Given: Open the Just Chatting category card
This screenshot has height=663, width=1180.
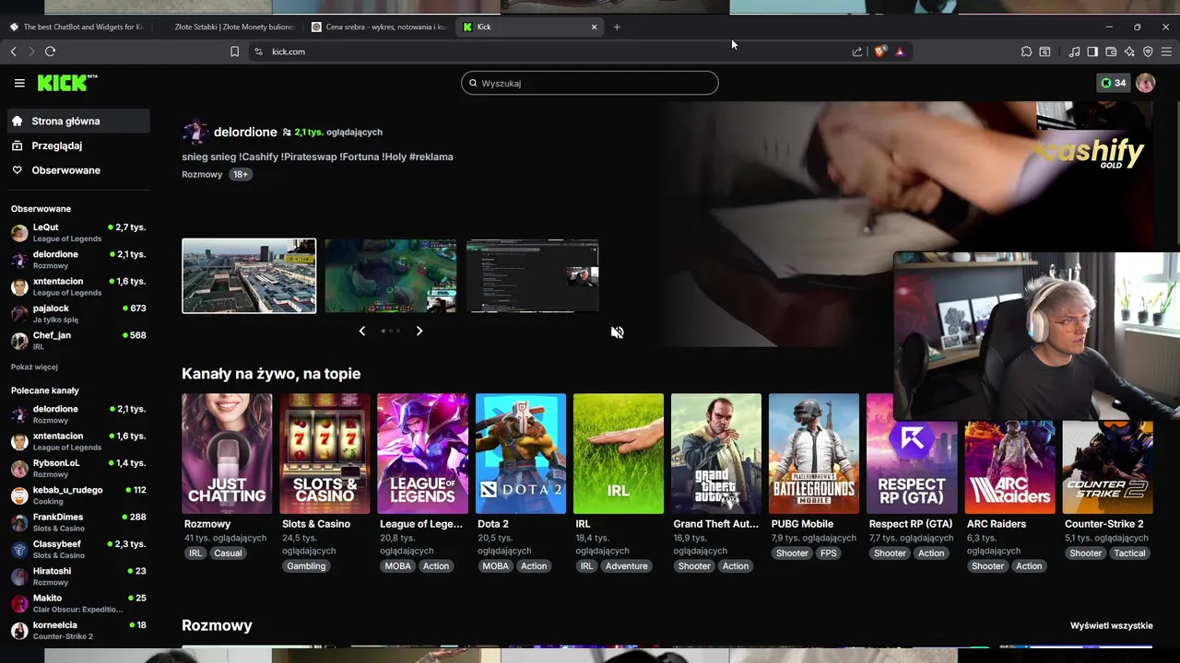Looking at the screenshot, I should (227, 453).
